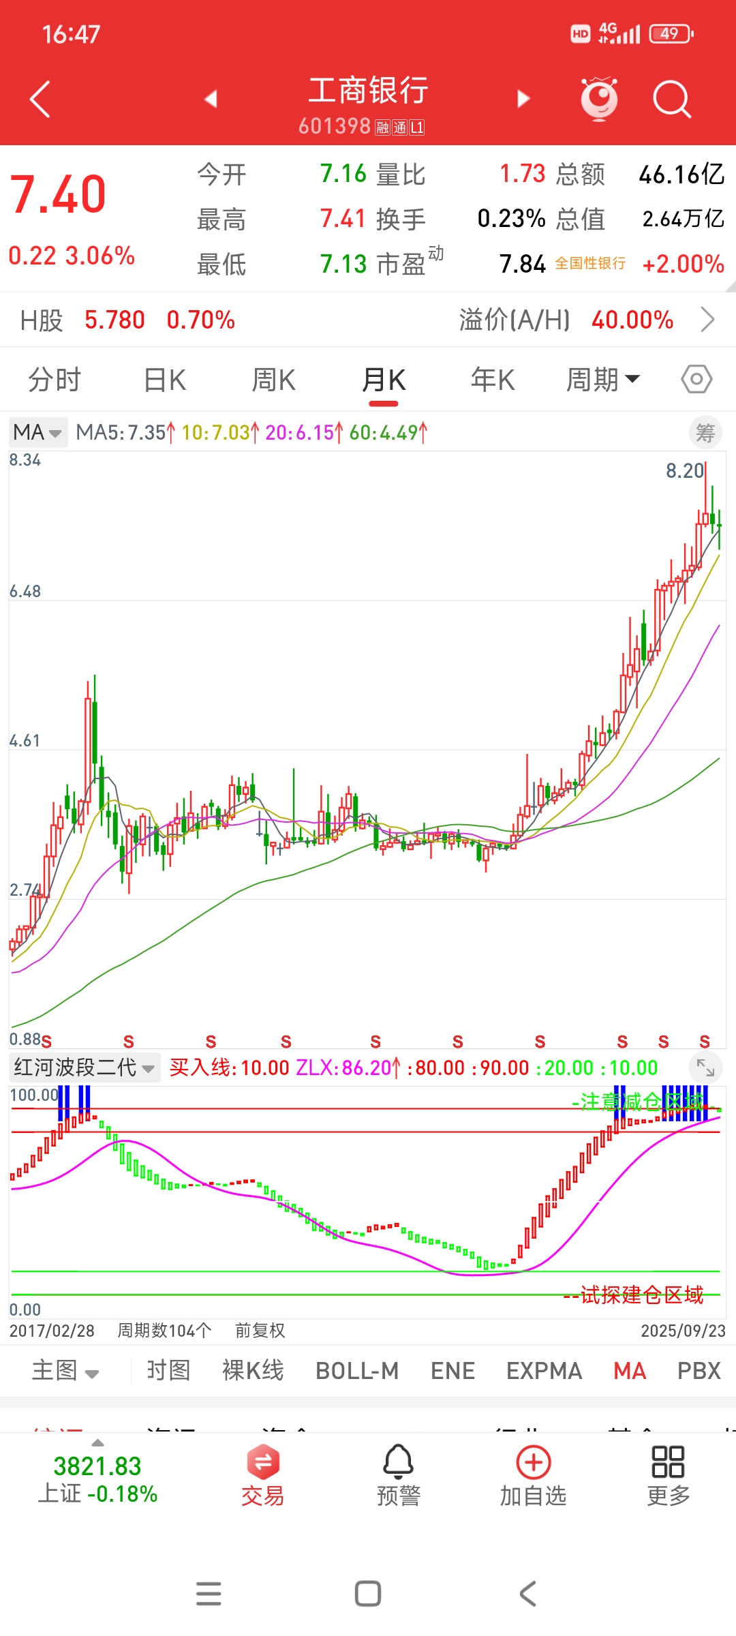Select ENE indicator

point(453,1371)
